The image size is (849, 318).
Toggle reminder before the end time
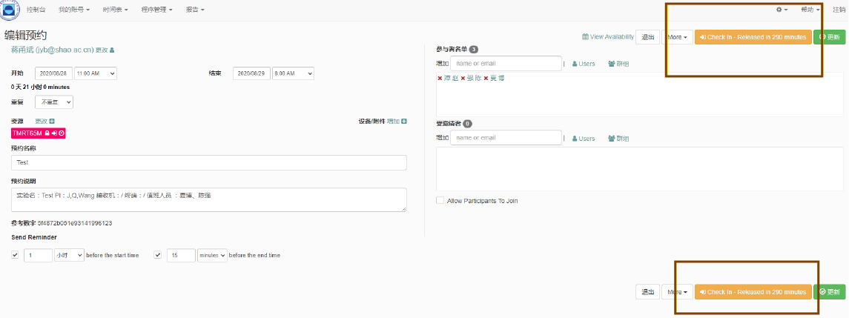(158, 255)
